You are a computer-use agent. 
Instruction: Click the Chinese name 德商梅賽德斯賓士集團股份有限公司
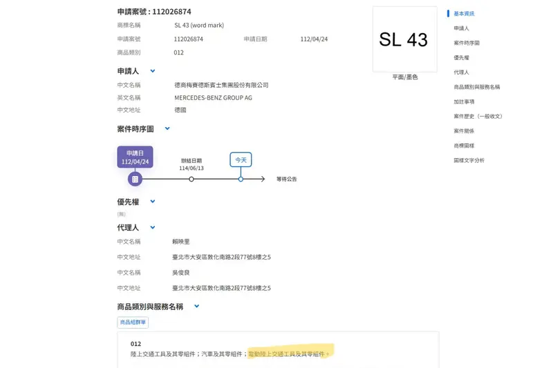[x=221, y=85]
